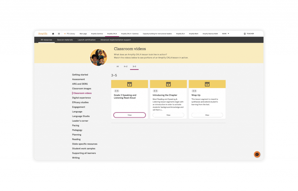This screenshot has height=191, width=298.
Task: Click the Amplify logo
Action: 43,34
